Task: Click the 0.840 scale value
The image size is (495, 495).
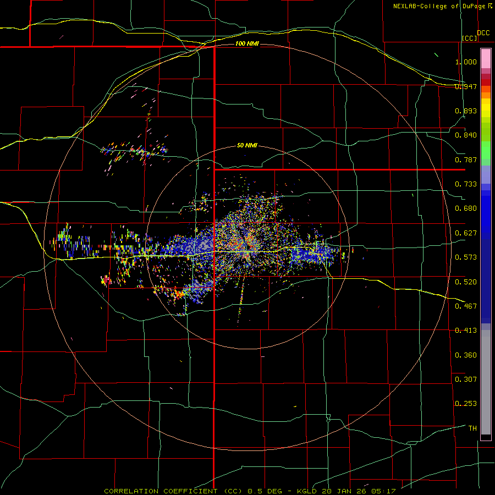Action: tap(466, 135)
